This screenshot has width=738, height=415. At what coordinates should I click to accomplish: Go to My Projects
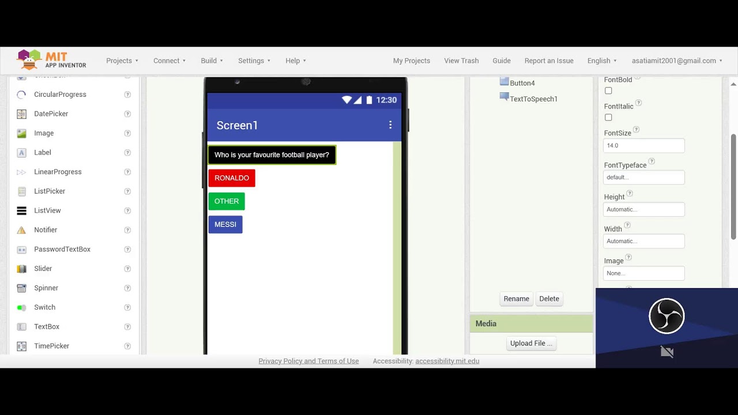tap(412, 61)
